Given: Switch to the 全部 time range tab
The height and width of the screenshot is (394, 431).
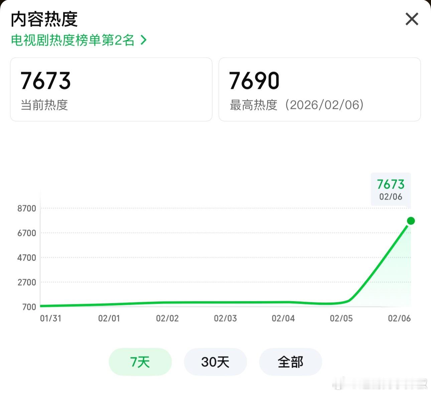Looking at the screenshot, I should [290, 362].
